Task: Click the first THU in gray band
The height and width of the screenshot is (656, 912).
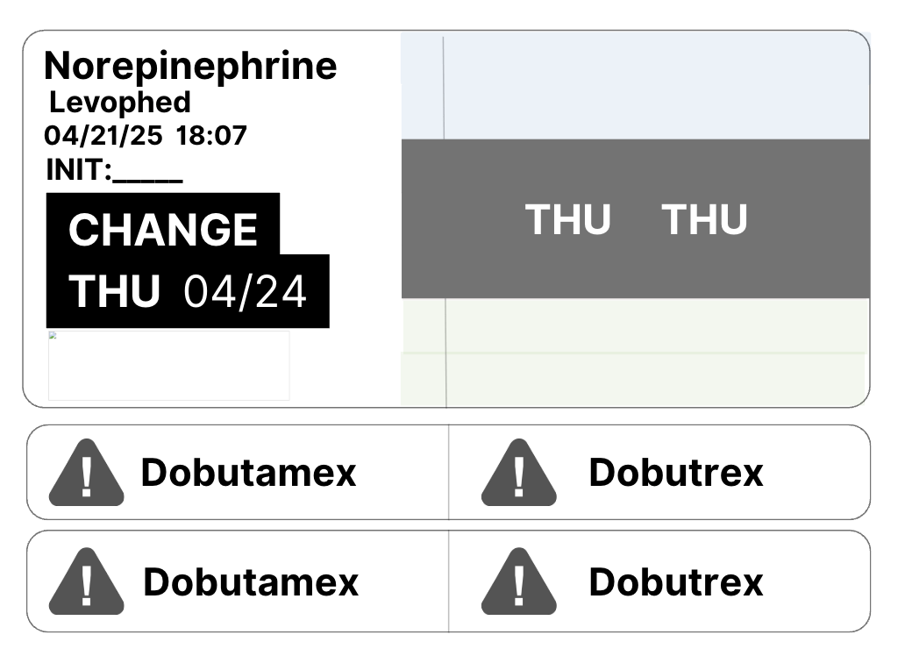Action: pos(567,219)
